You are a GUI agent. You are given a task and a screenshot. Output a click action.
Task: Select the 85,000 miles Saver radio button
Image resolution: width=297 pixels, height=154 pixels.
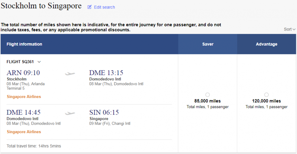(207, 95)
